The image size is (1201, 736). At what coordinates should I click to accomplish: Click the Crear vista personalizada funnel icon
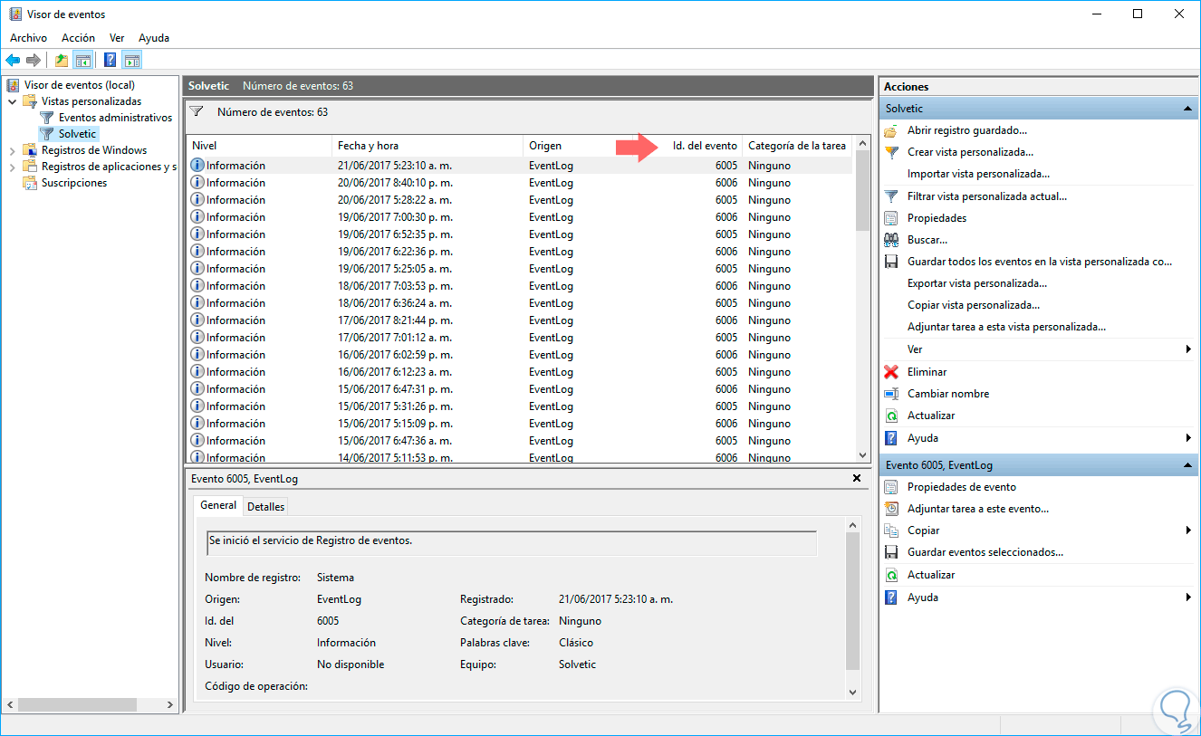point(891,152)
